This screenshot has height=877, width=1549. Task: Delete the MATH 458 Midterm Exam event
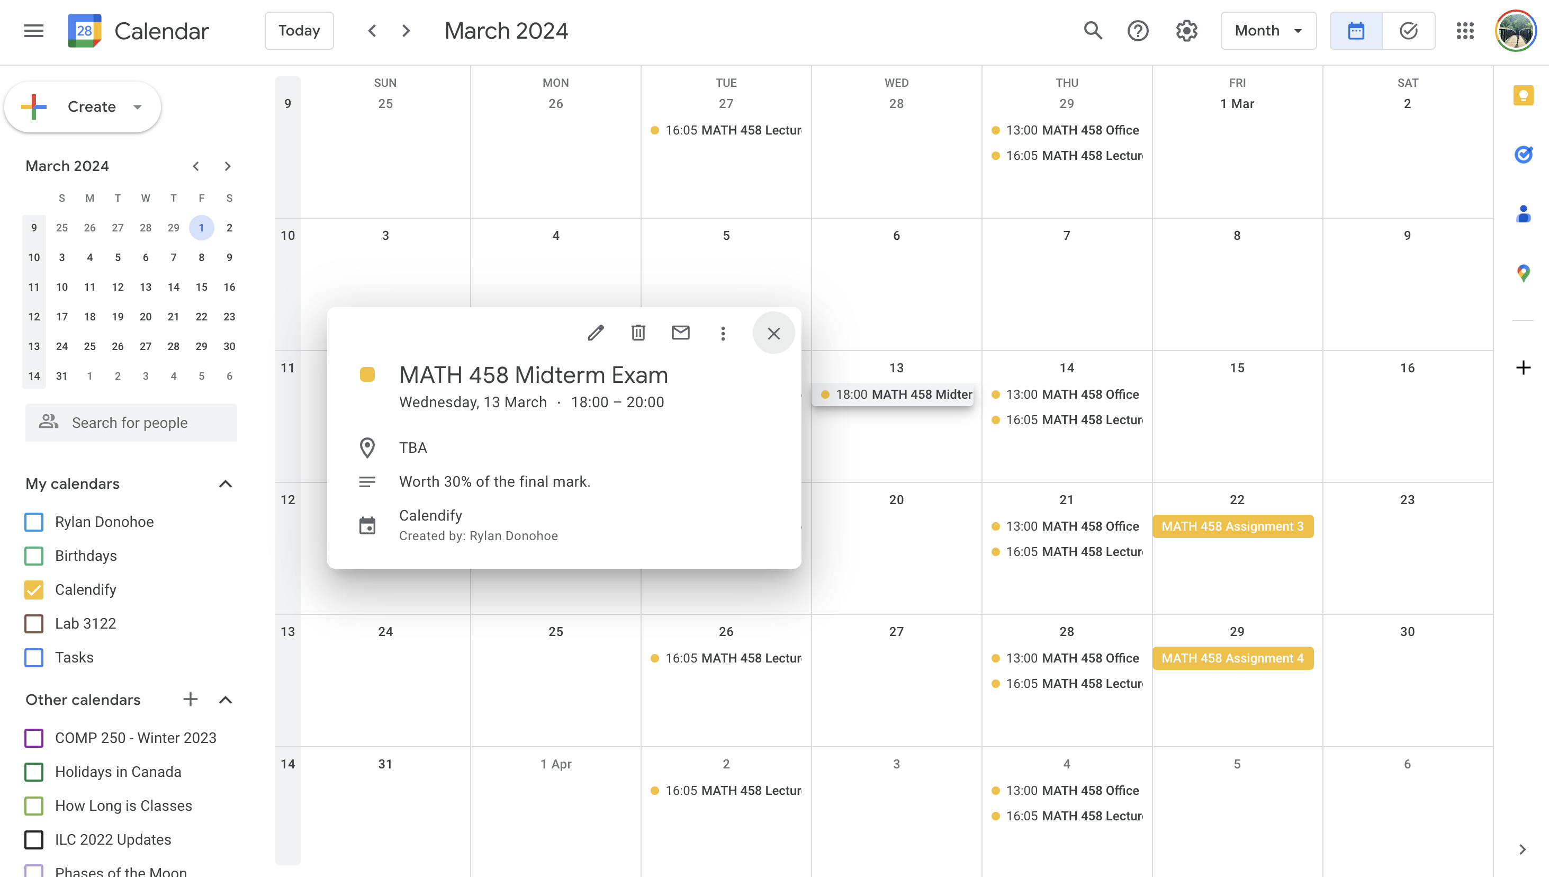pos(638,333)
